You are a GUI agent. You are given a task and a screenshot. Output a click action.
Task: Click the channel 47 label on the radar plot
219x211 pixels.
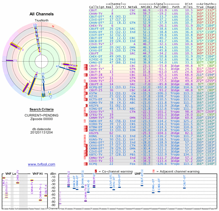[57, 66]
